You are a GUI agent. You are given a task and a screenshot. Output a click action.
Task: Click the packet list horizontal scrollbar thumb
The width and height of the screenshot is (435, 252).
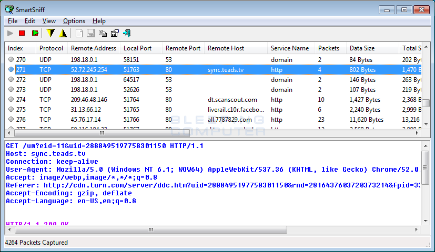click(102, 133)
